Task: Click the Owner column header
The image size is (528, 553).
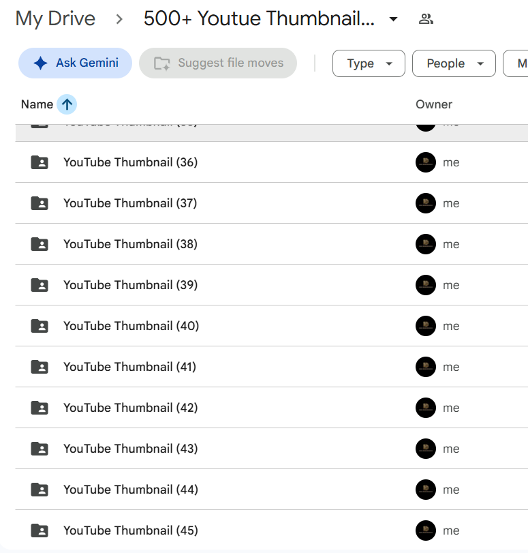Action: pyautogui.click(x=434, y=104)
